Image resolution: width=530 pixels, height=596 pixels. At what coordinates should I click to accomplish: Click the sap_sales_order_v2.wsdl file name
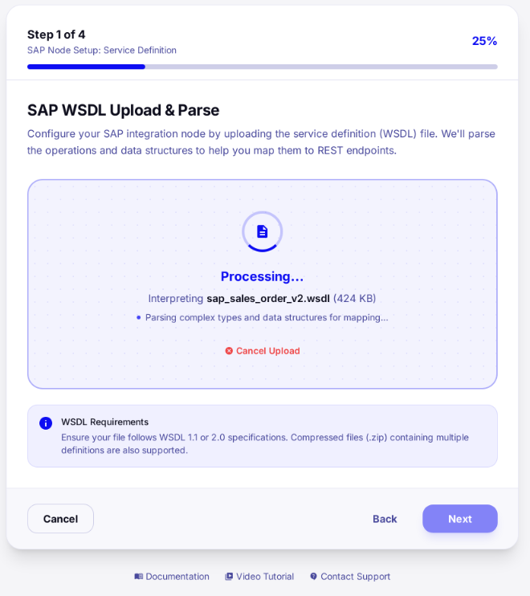coord(268,298)
